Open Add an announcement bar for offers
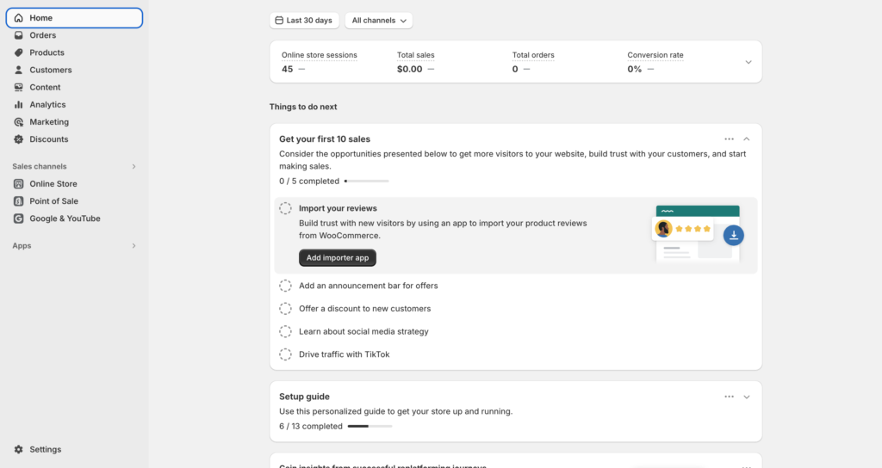882x468 pixels. coord(369,286)
